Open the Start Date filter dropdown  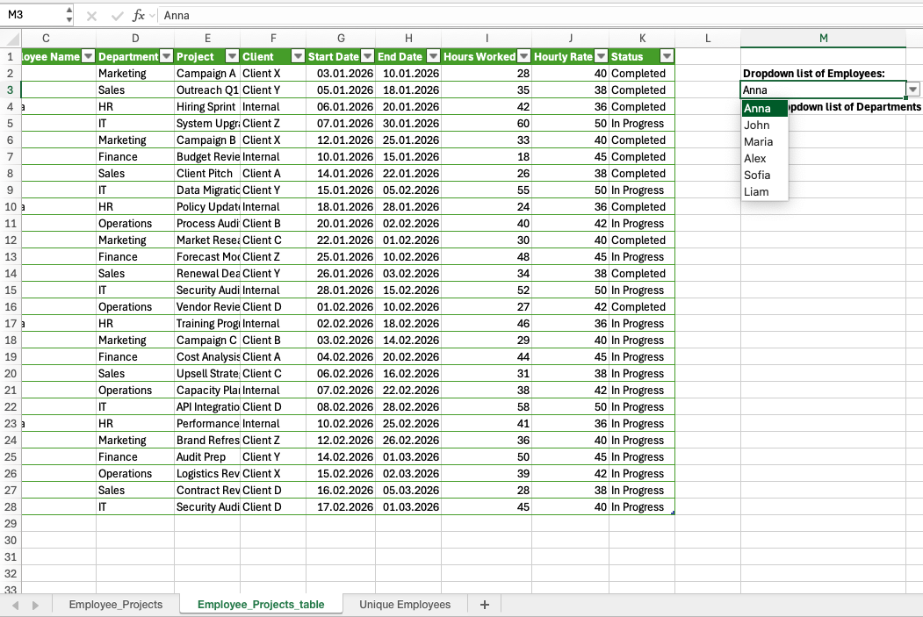(x=367, y=56)
